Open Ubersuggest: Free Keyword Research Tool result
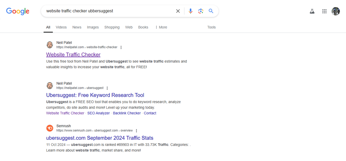 [x=95, y=95]
